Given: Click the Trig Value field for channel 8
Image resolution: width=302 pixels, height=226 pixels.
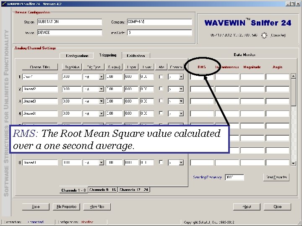Looking at the screenshot, I should pos(72,162).
